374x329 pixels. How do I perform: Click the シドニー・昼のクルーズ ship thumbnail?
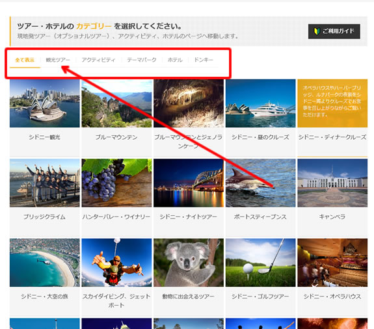pos(260,103)
